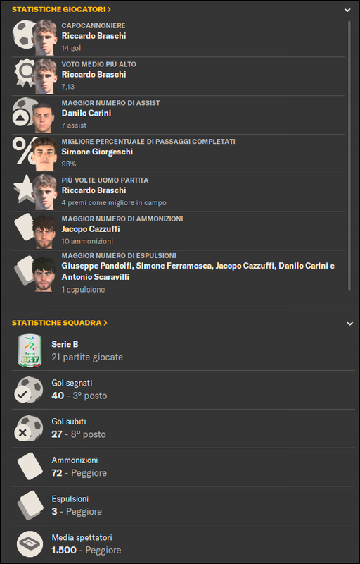Open Serie B 21 partite giocate row
Viewport: 360px width, 564px height.
tap(184, 351)
